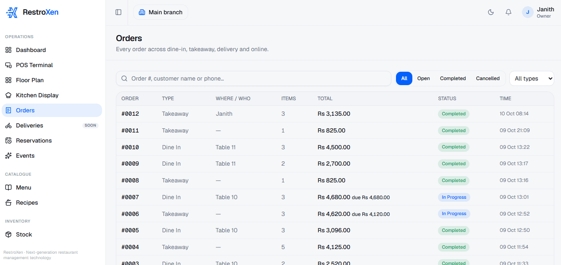Navigate to Stock inventory
Image resolution: width=561 pixels, height=265 pixels.
point(52,234)
